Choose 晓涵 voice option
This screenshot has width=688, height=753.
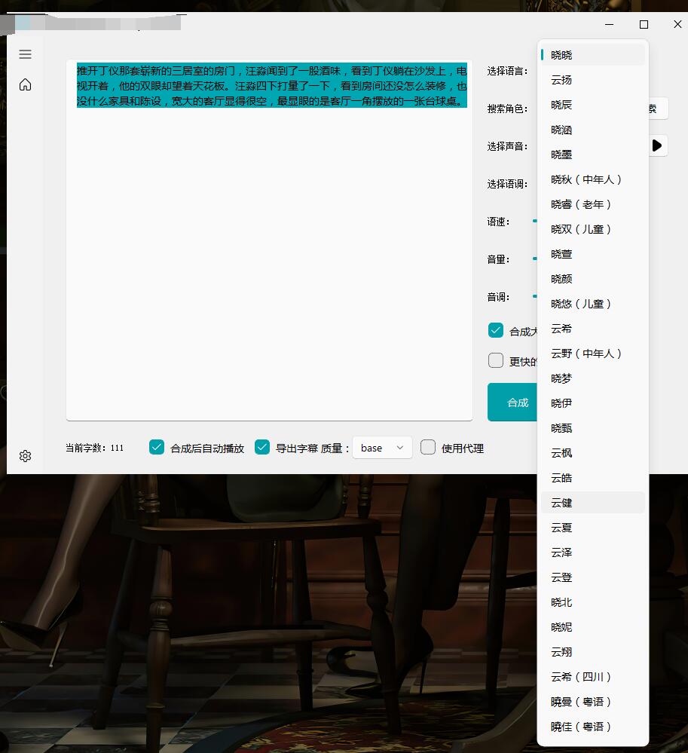click(593, 130)
